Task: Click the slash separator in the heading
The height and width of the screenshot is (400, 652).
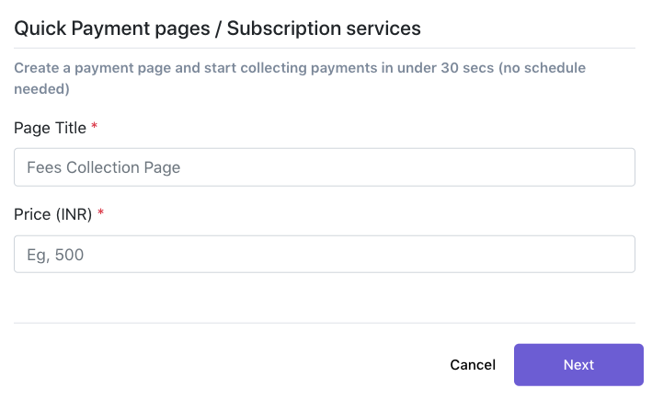Action: [216, 29]
